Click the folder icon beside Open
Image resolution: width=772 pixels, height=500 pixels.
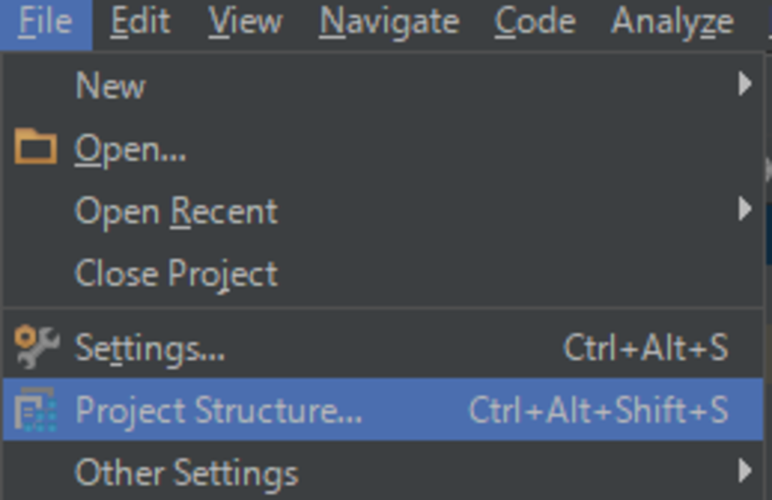(35, 147)
